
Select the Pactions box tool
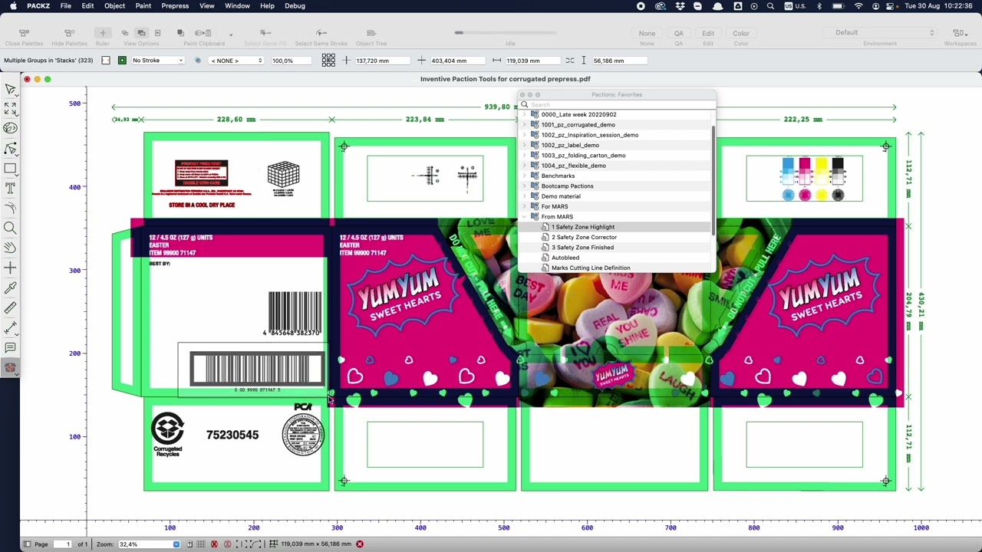[x=11, y=368]
